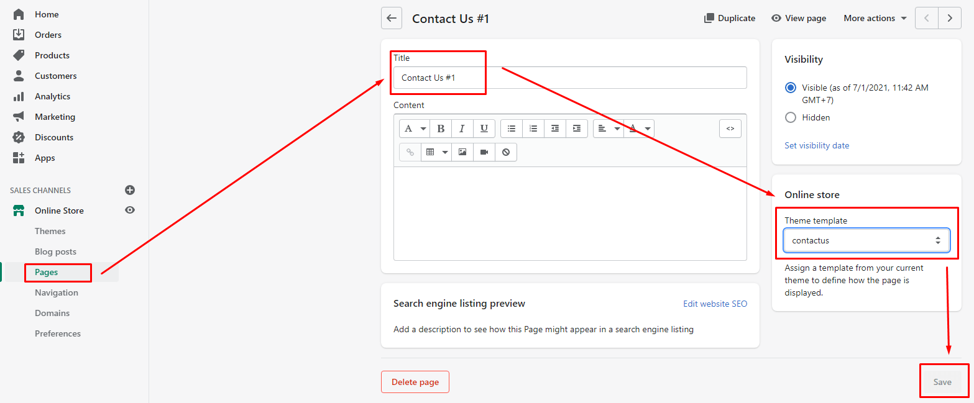This screenshot has height=403, width=974.
Task: Open Navigation under Online Store
Action: click(57, 292)
